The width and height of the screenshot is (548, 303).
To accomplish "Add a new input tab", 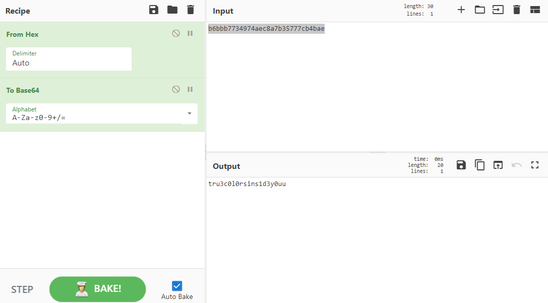I will [461, 9].
